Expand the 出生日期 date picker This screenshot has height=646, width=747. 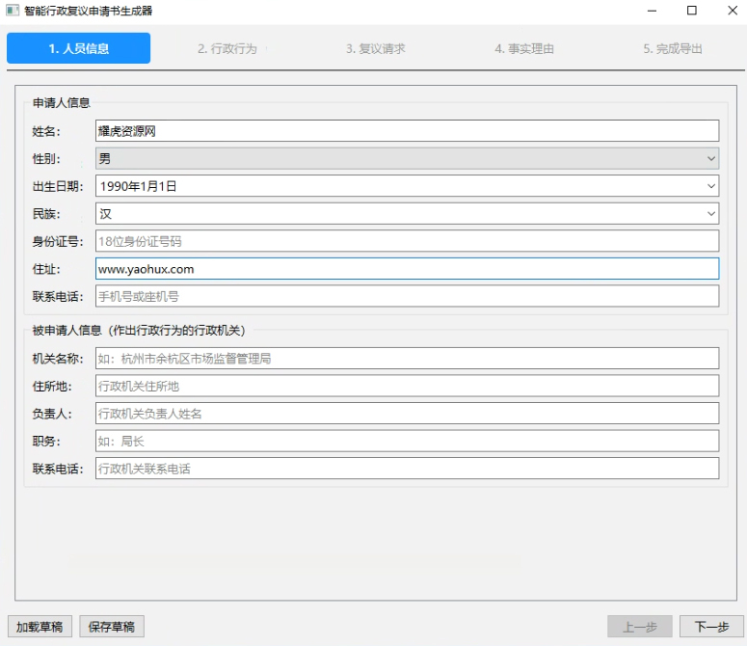[710, 186]
